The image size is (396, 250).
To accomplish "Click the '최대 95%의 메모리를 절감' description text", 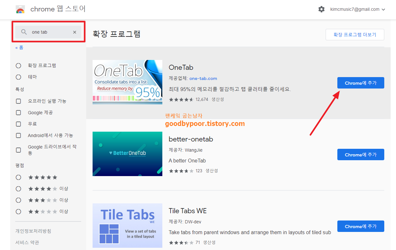I will pos(230,89).
